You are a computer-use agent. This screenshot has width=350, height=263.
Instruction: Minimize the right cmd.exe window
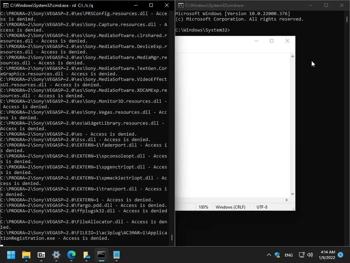pyautogui.click(x=310, y=5)
